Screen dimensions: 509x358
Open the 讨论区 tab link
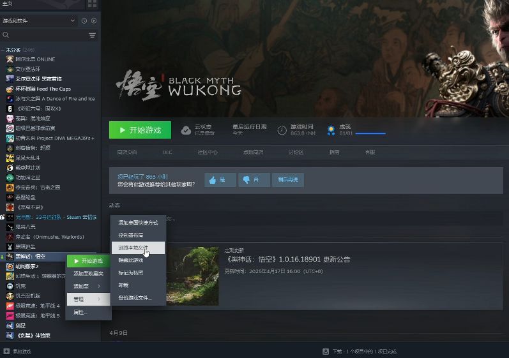point(296,152)
